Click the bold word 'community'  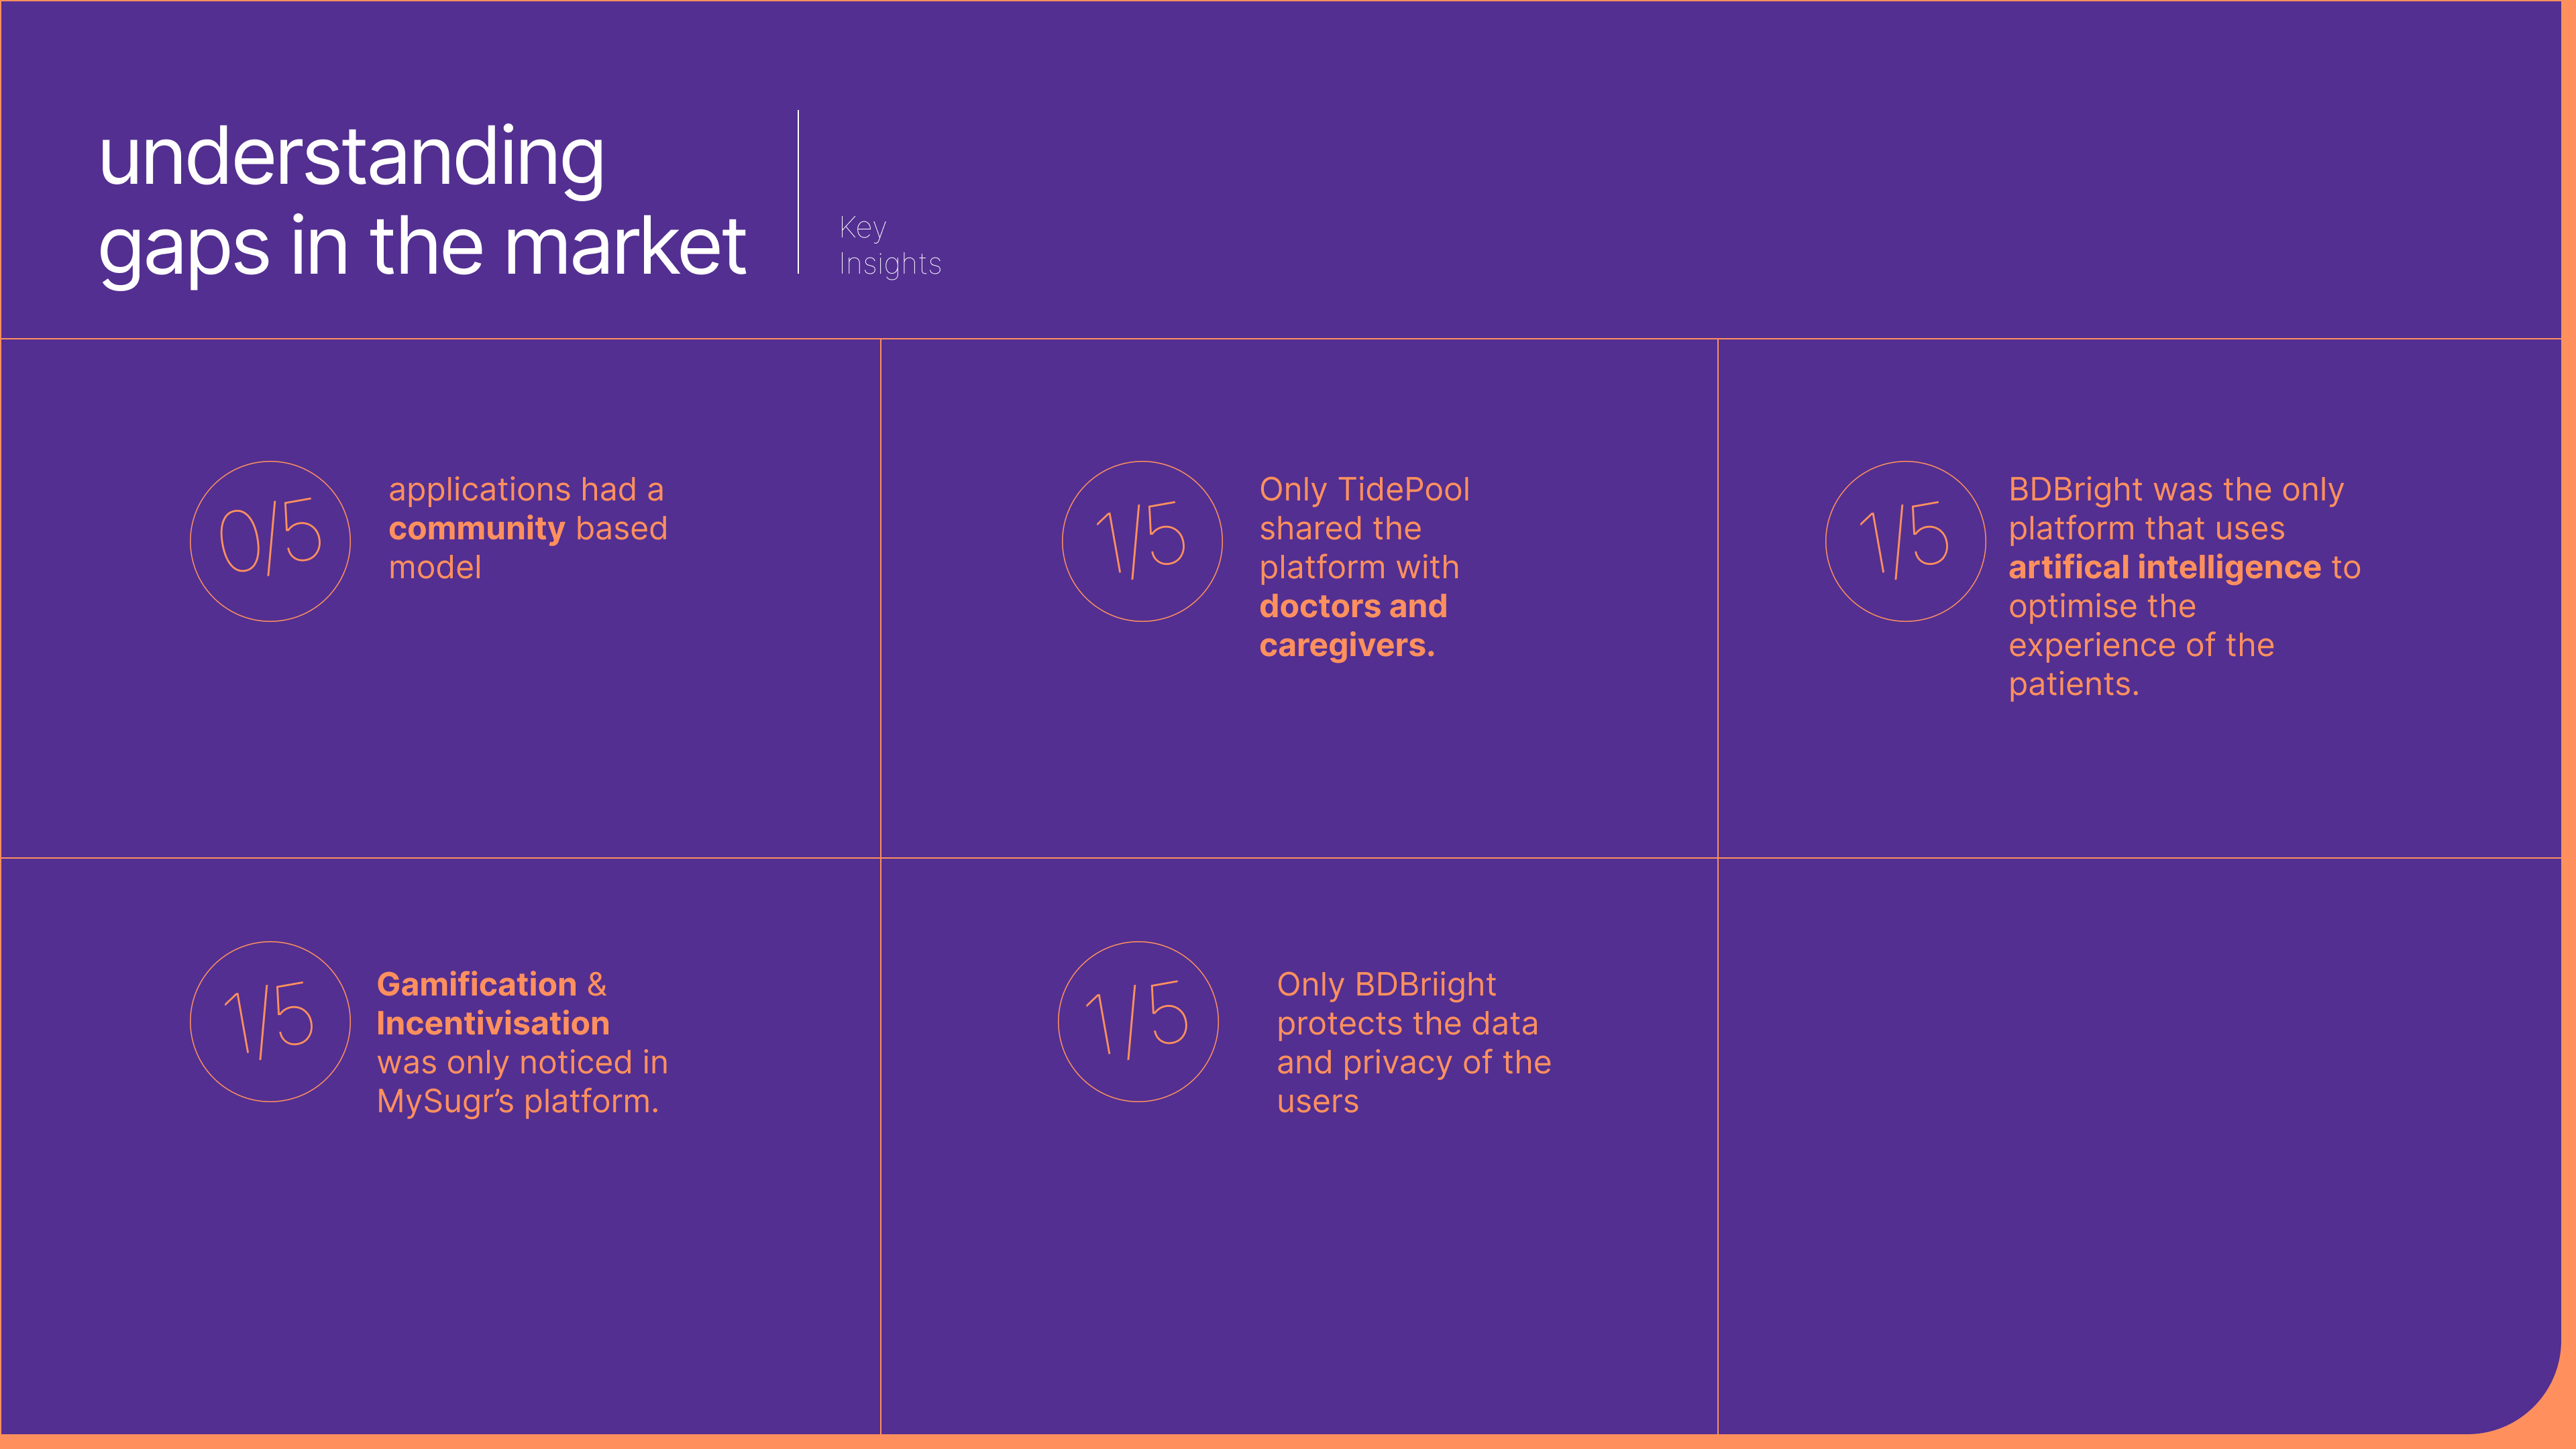[476, 529]
